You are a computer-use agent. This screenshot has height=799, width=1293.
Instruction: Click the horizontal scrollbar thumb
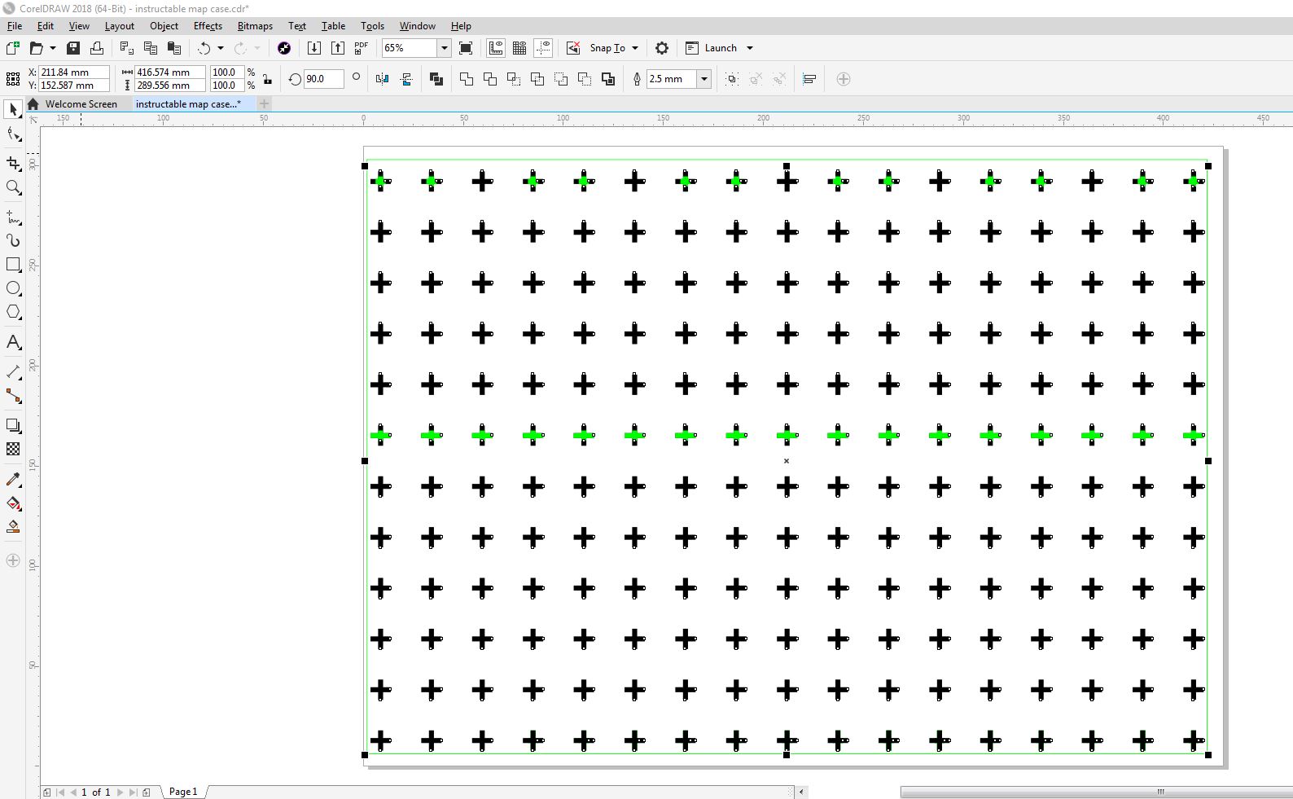(x=1097, y=792)
